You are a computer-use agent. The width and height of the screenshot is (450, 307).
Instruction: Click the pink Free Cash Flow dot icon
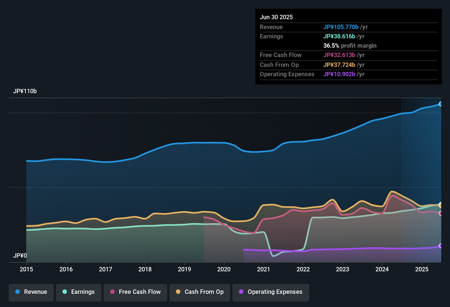pyautogui.click(x=112, y=292)
